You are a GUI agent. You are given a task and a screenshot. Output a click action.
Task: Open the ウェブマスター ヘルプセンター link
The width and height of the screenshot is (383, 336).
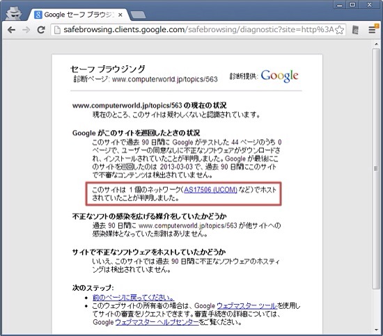(157, 322)
